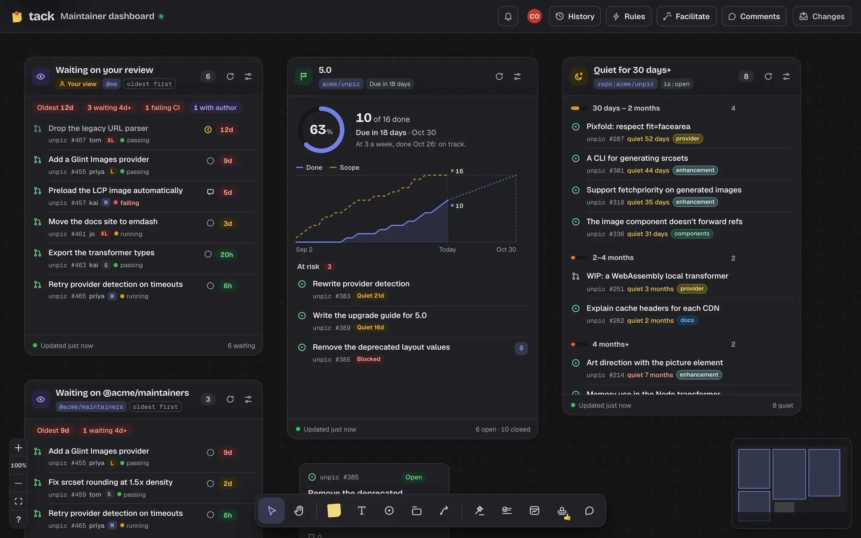Toggle the 1 with author filter
Screen dimensions: 861x538
215,108
